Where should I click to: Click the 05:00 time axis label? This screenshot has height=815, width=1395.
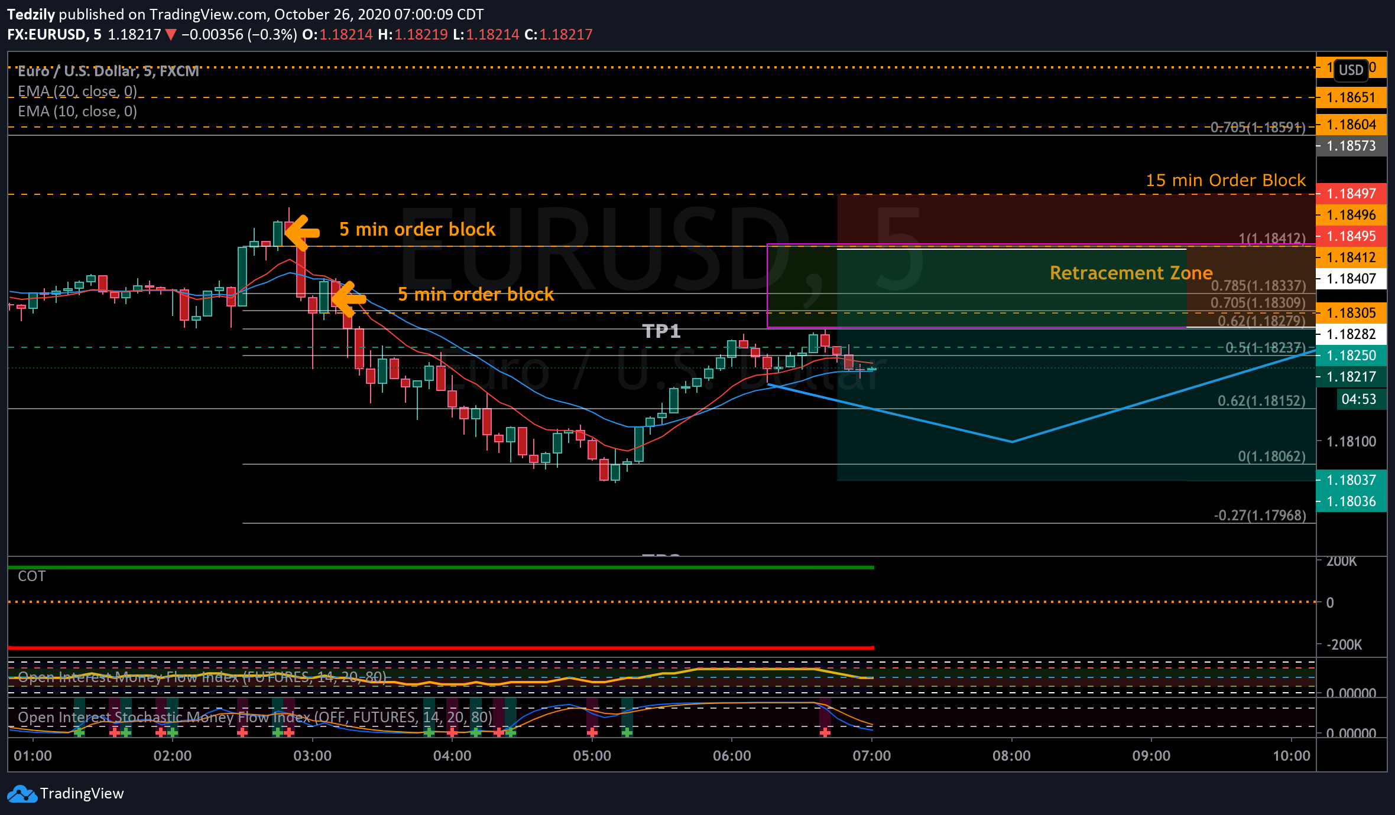[x=592, y=756]
